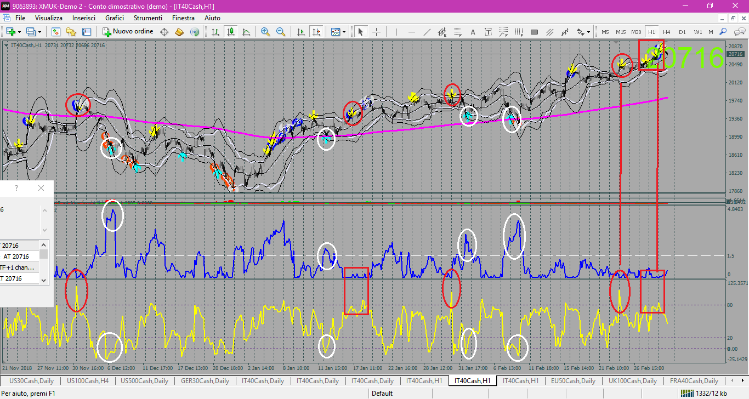Open the Aiuto menu
The width and height of the screenshot is (749, 399).
[212, 18]
